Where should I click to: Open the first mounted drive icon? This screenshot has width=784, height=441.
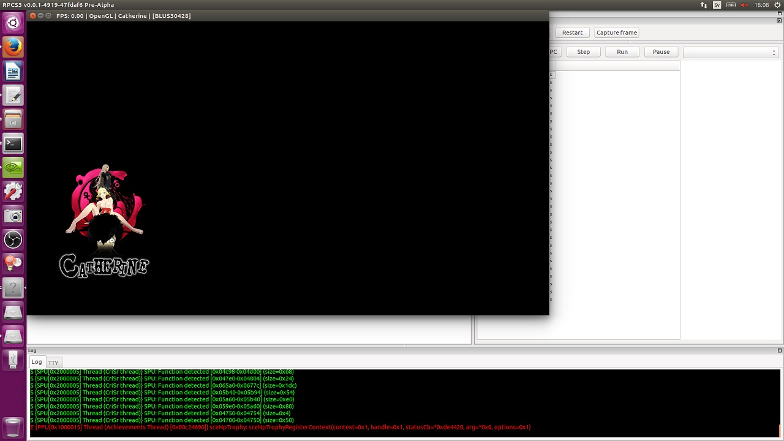(x=13, y=312)
